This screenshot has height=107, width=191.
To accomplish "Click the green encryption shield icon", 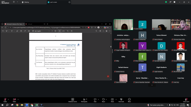I will click(x=166, y=2).
